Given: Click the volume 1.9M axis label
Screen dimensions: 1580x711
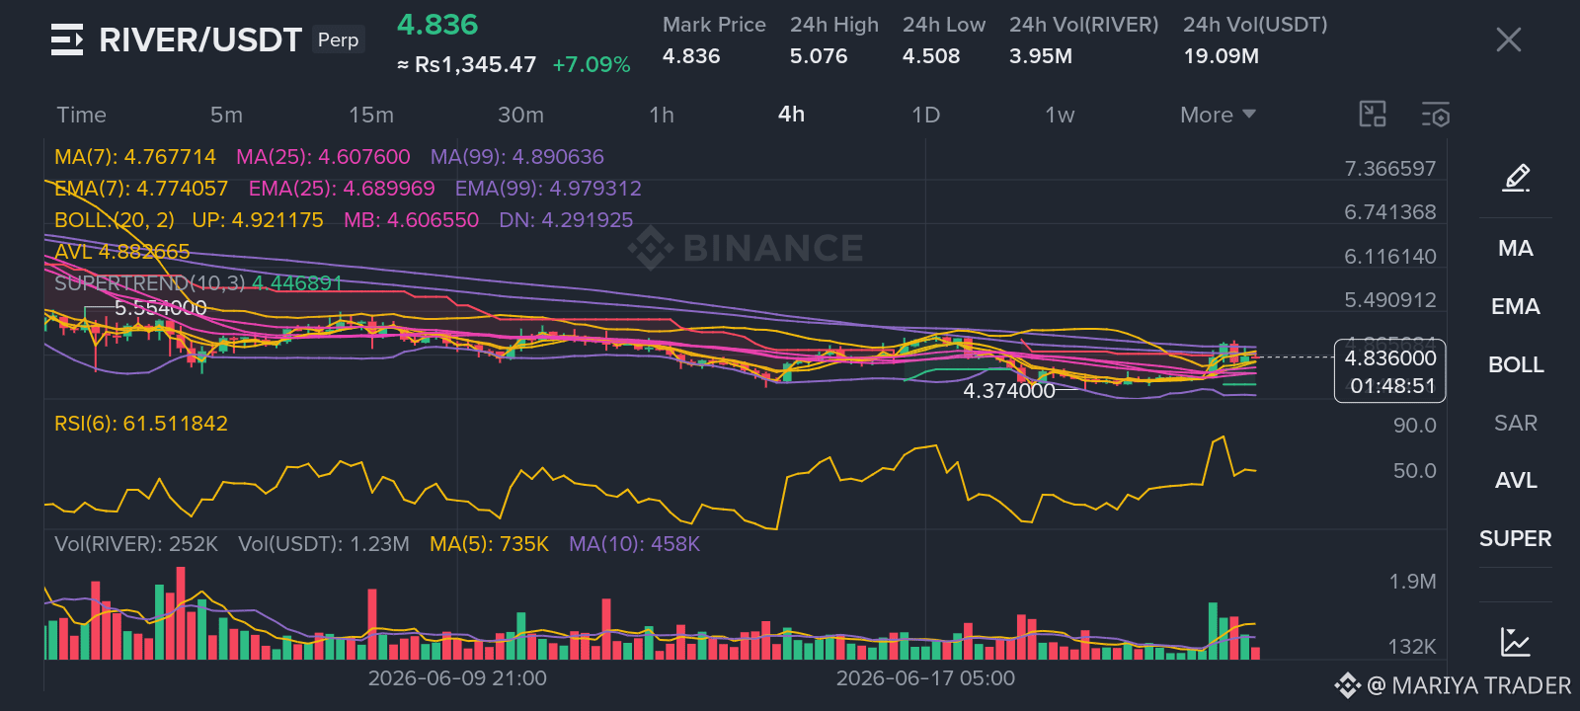Looking at the screenshot, I should point(1413,582).
